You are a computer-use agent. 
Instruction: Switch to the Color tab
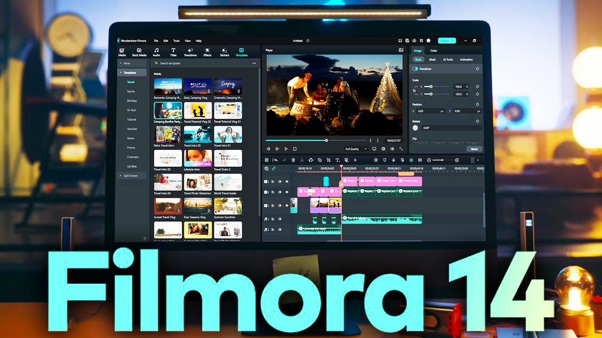pyautogui.click(x=434, y=51)
